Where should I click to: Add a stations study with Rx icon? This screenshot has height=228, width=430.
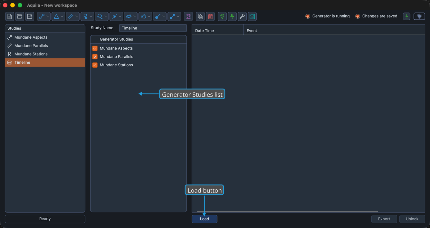coord(85,16)
